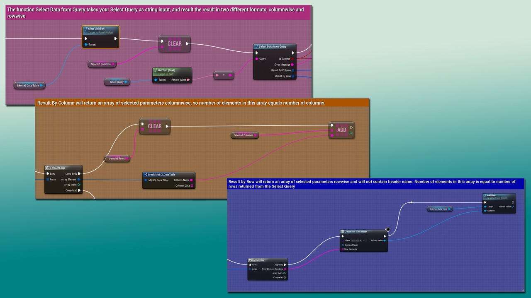Click Query input pin on Select Data node
Screen dimensions: 531x298
pyautogui.click(x=257, y=59)
